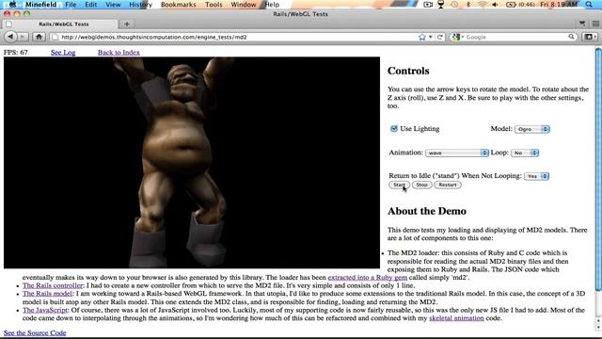602x339 pixels.
Task: Reload page using refresh icon
Action: [440, 37]
